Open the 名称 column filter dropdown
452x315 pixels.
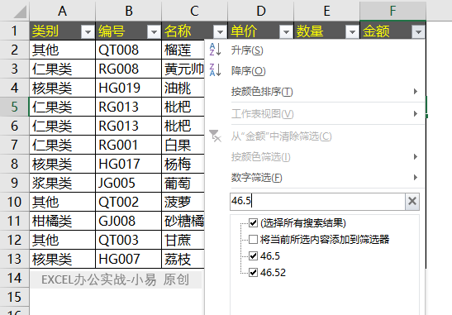coord(220,31)
